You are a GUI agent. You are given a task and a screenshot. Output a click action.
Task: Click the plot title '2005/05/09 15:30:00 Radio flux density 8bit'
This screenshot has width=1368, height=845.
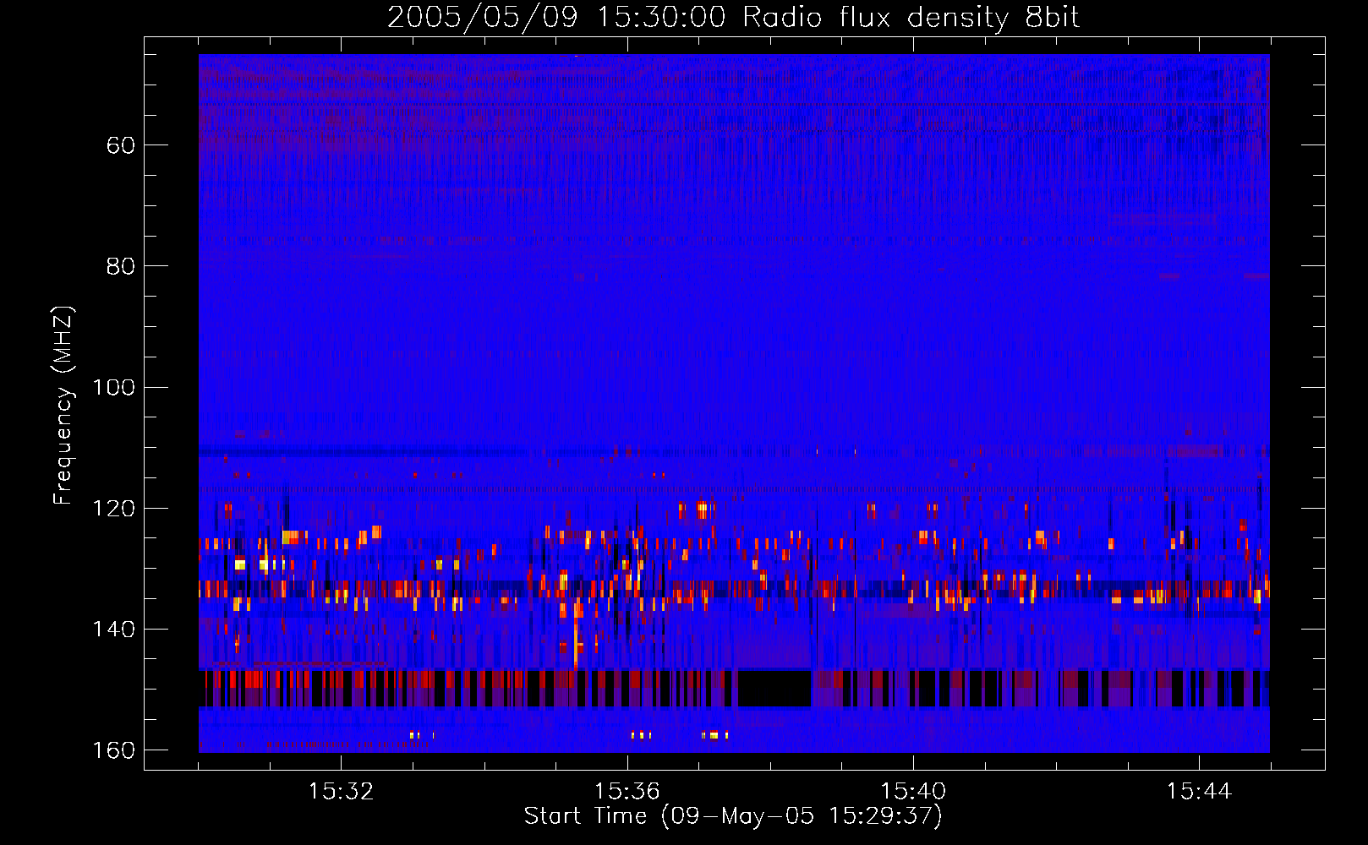[733, 18]
